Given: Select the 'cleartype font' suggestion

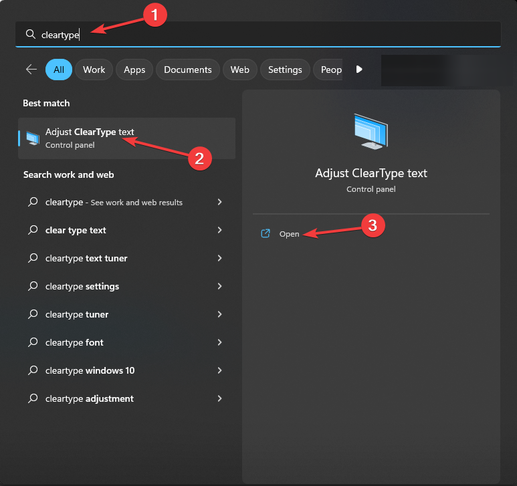Looking at the screenshot, I should pyautogui.click(x=74, y=343).
